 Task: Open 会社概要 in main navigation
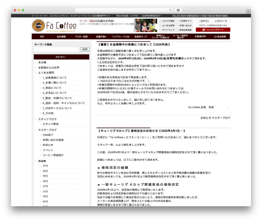(x=61, y=37)
